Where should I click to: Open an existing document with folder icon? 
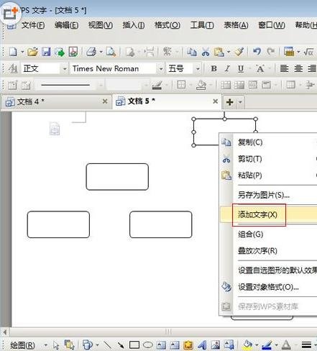point(32,52)
